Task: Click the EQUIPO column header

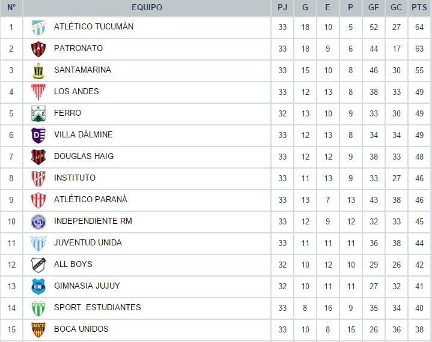Action: 147,8
